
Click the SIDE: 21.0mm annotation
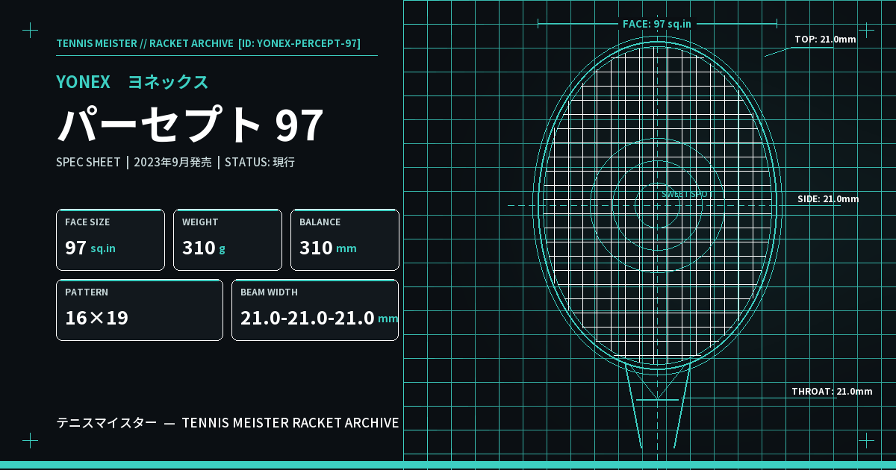click(828, 199)
